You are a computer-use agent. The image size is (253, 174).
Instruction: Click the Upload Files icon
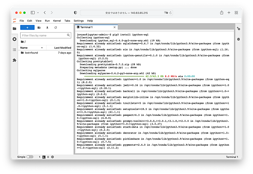pyautogui.click(x=47, y=27)
